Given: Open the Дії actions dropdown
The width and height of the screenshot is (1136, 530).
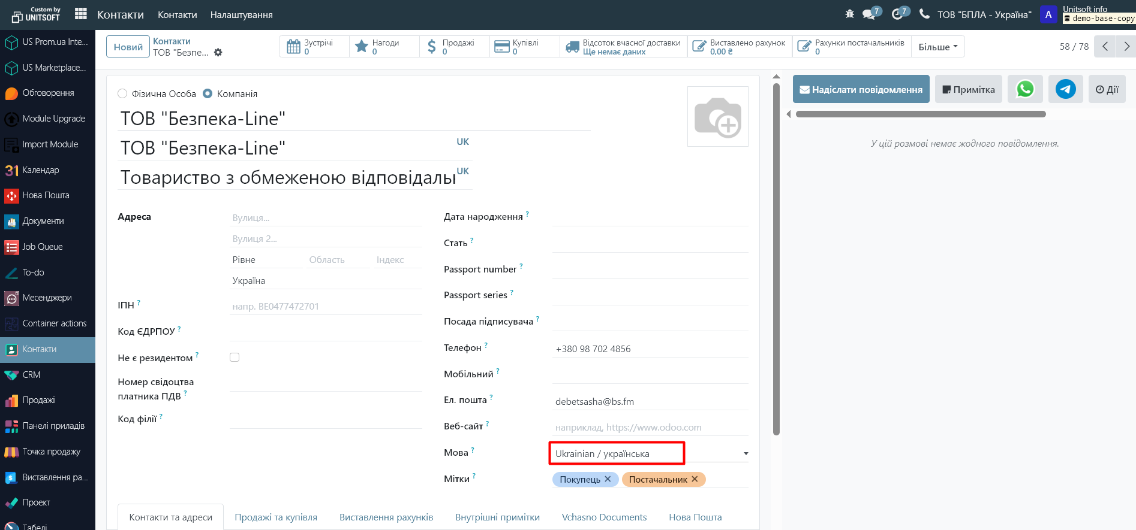Looking at the screenshot, I should coord(1107,89).
